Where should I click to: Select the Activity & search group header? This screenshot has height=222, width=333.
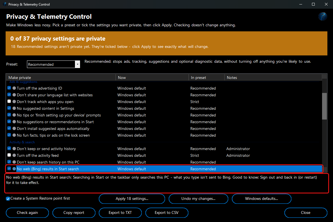[22, 142]
